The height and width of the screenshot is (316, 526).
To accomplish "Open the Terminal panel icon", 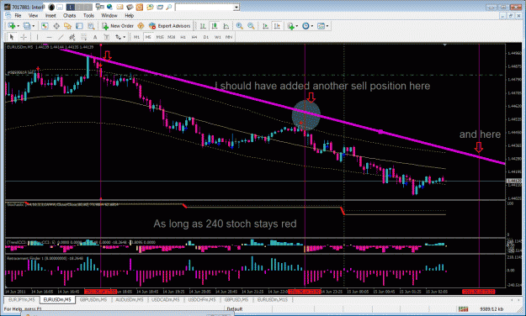I will click(x=79, y=26).
